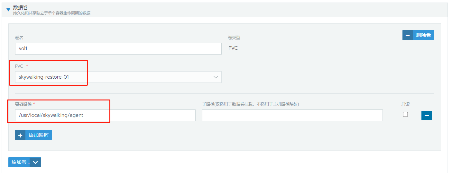Screen dimensions: 452x173
Task: Edit the 容器路径 input field
Action: point(105,115)
